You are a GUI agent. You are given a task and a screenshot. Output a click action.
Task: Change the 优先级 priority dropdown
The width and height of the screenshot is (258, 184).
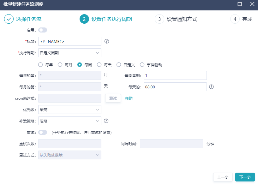point(69,110)
